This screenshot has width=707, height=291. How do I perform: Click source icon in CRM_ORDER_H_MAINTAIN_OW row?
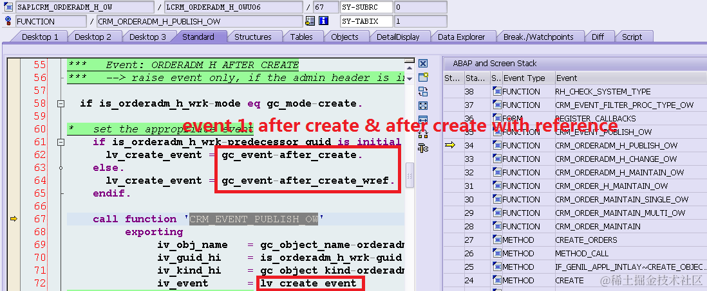click(x=497, y=186)
